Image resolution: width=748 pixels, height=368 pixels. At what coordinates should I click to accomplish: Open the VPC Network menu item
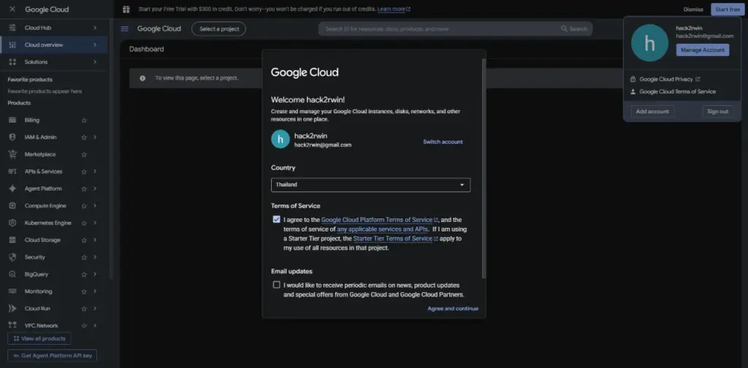pyautogui.click(x=53, y=326)
